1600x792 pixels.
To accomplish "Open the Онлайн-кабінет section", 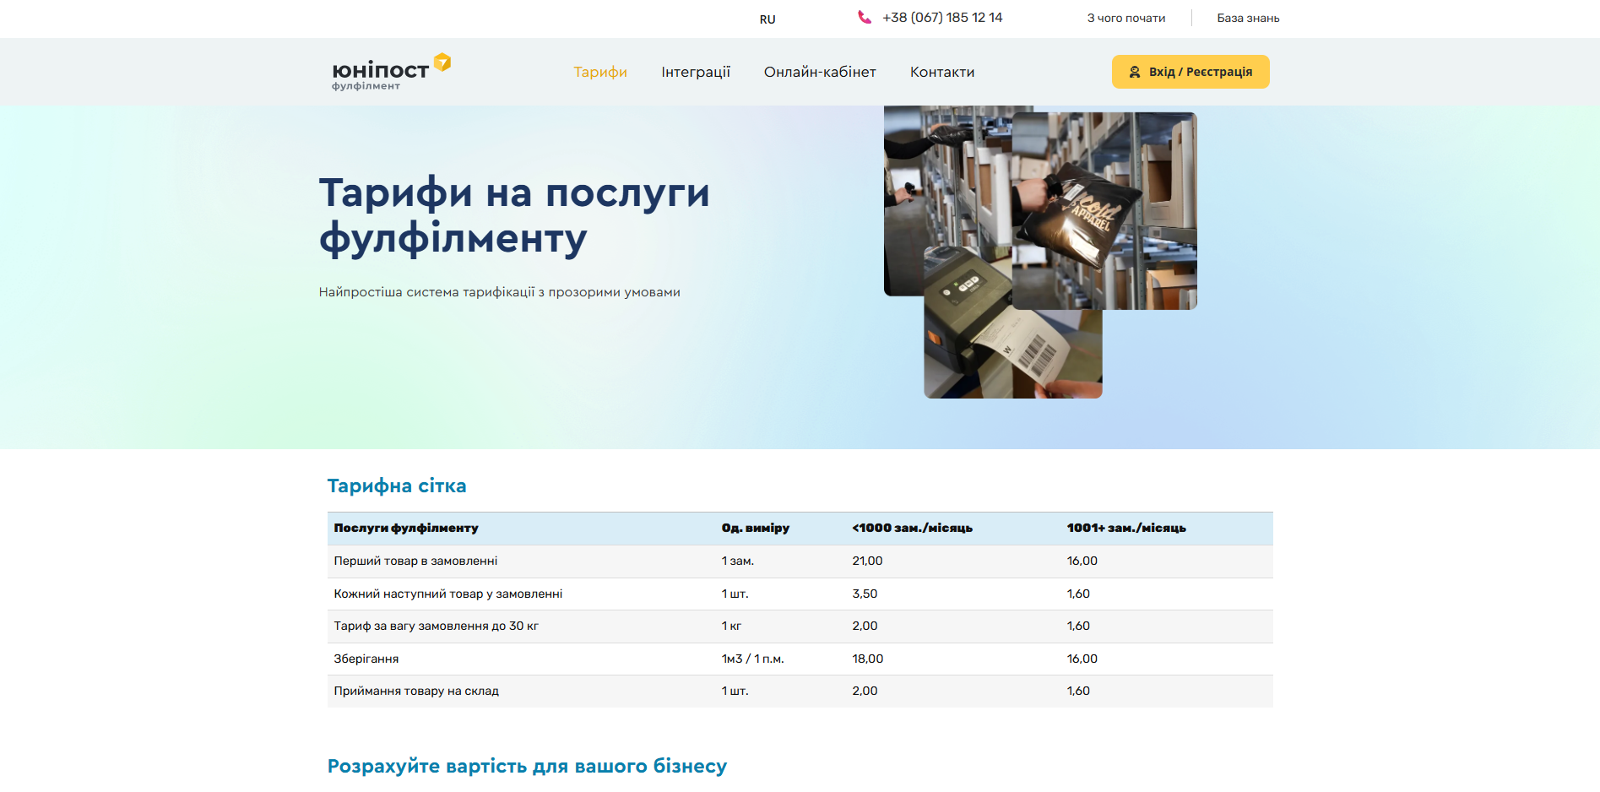I will point(821,72).
